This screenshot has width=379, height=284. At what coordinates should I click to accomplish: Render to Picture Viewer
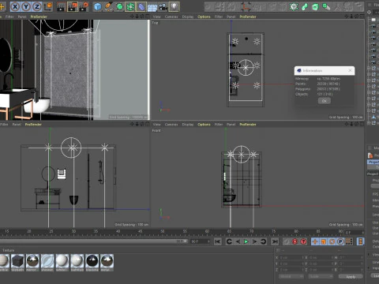73,6
